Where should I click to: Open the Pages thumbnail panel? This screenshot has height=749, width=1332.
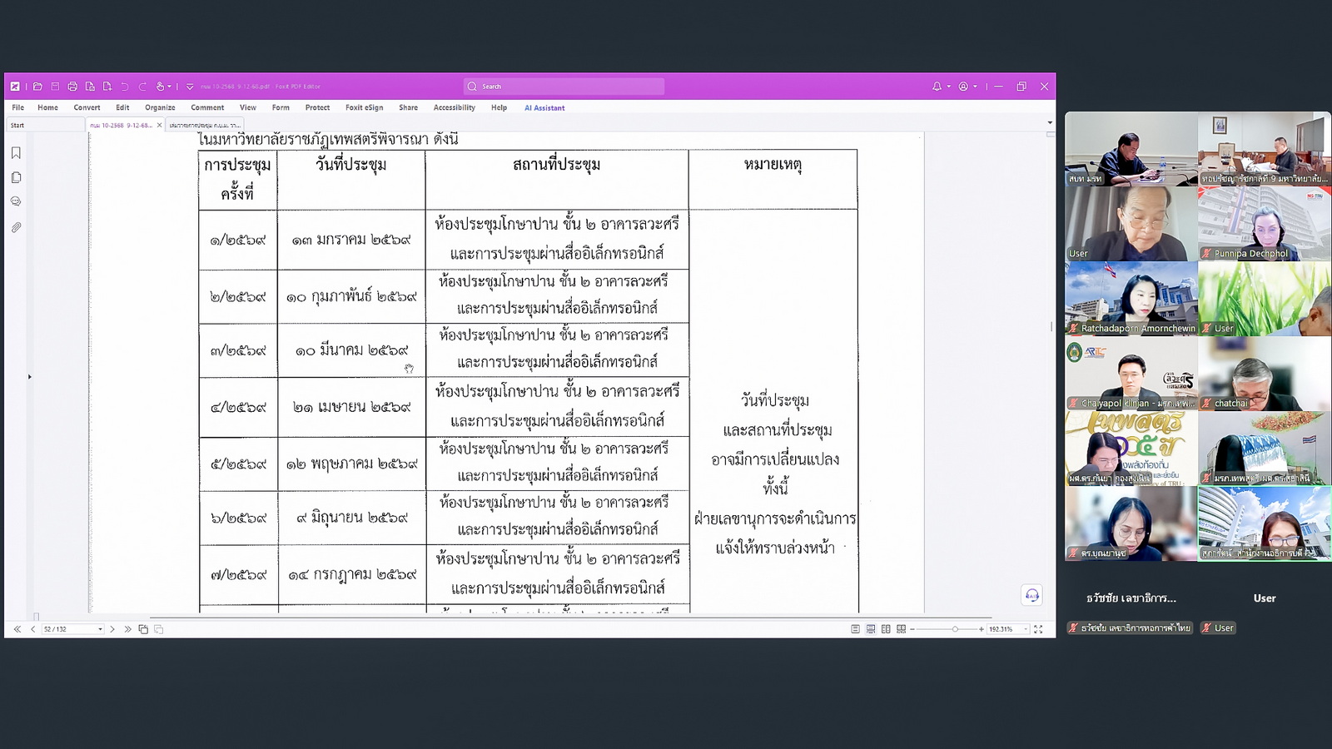coord(16,177)
